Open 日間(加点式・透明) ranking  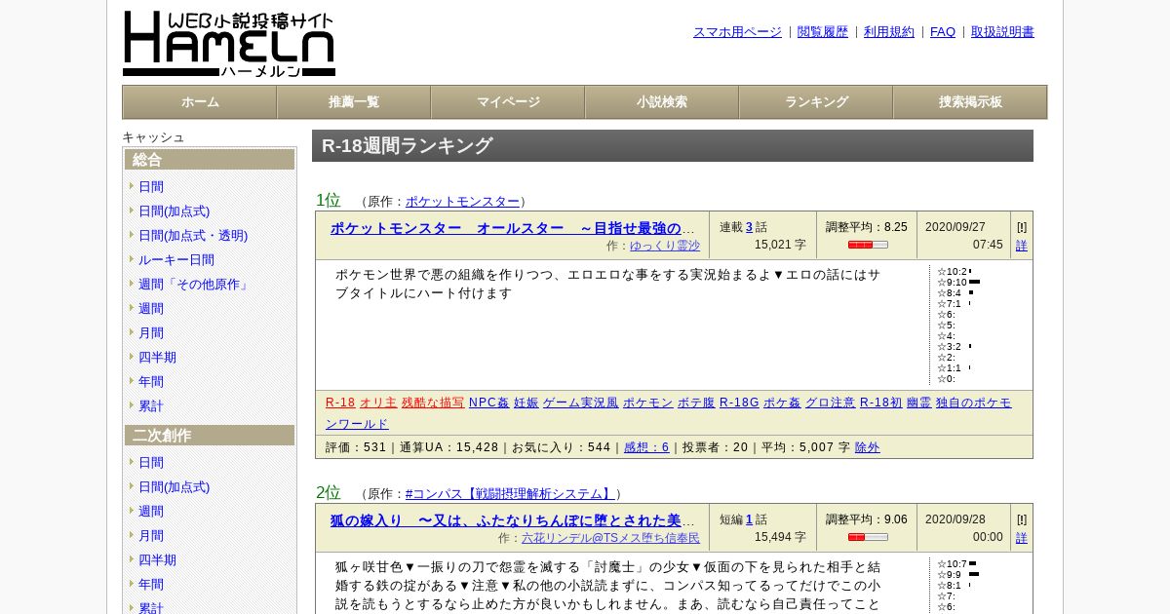click(193, 235)
